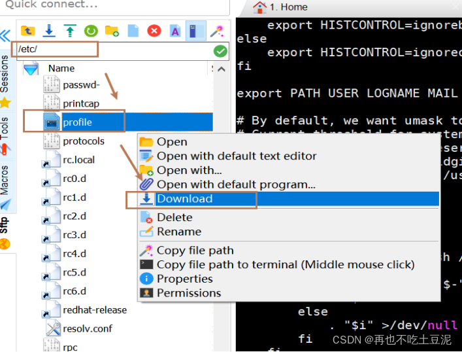Select the rc3.d entry
Viewport: 462px width, 352px height.
pos(74,235)
